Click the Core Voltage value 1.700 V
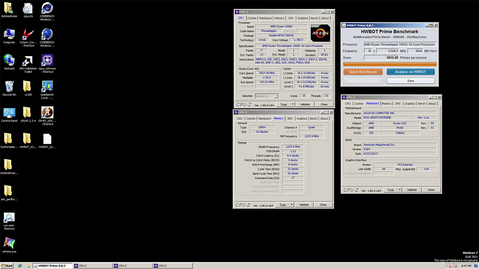The height and width of the screenshot is (269, 479). 298,40
